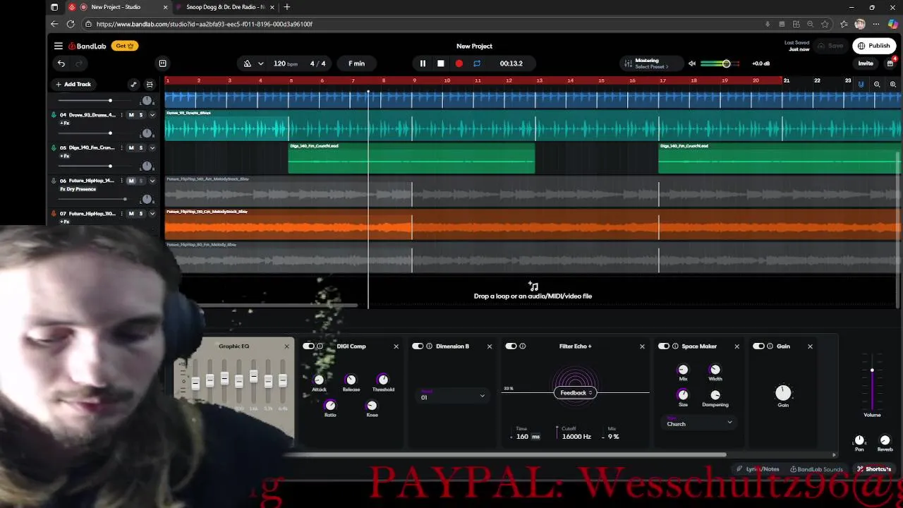Show info for Dimension B effect
The width and height of the screenshot is (903, 508).
[x=429, y=346]
